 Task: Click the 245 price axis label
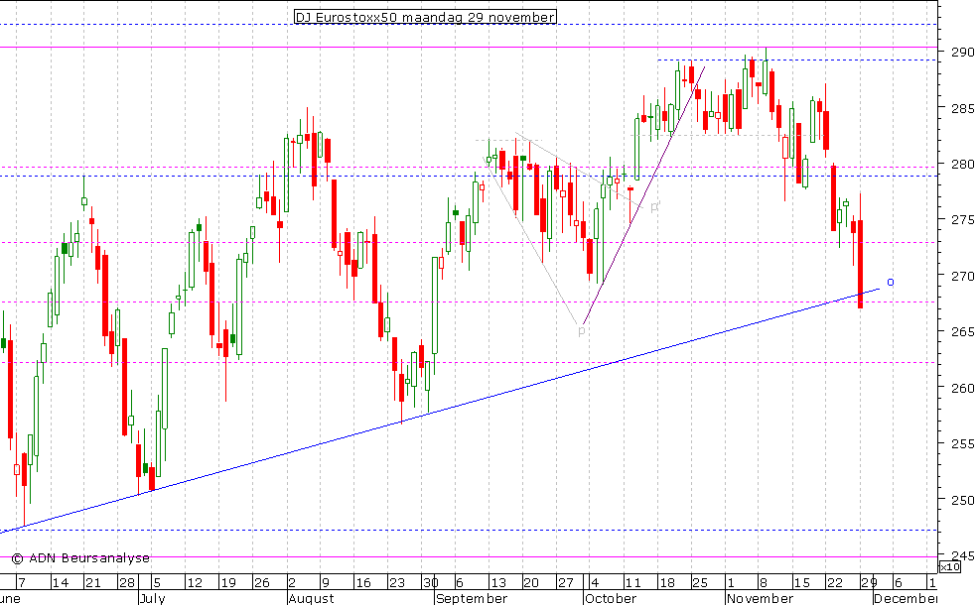pyautogui.click(x=962, y=555)
